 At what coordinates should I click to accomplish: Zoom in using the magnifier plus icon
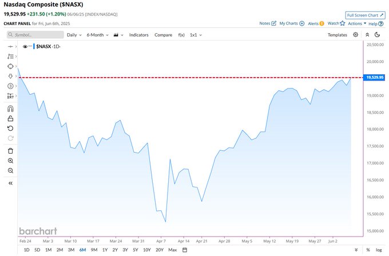click(x=10, y=161)
